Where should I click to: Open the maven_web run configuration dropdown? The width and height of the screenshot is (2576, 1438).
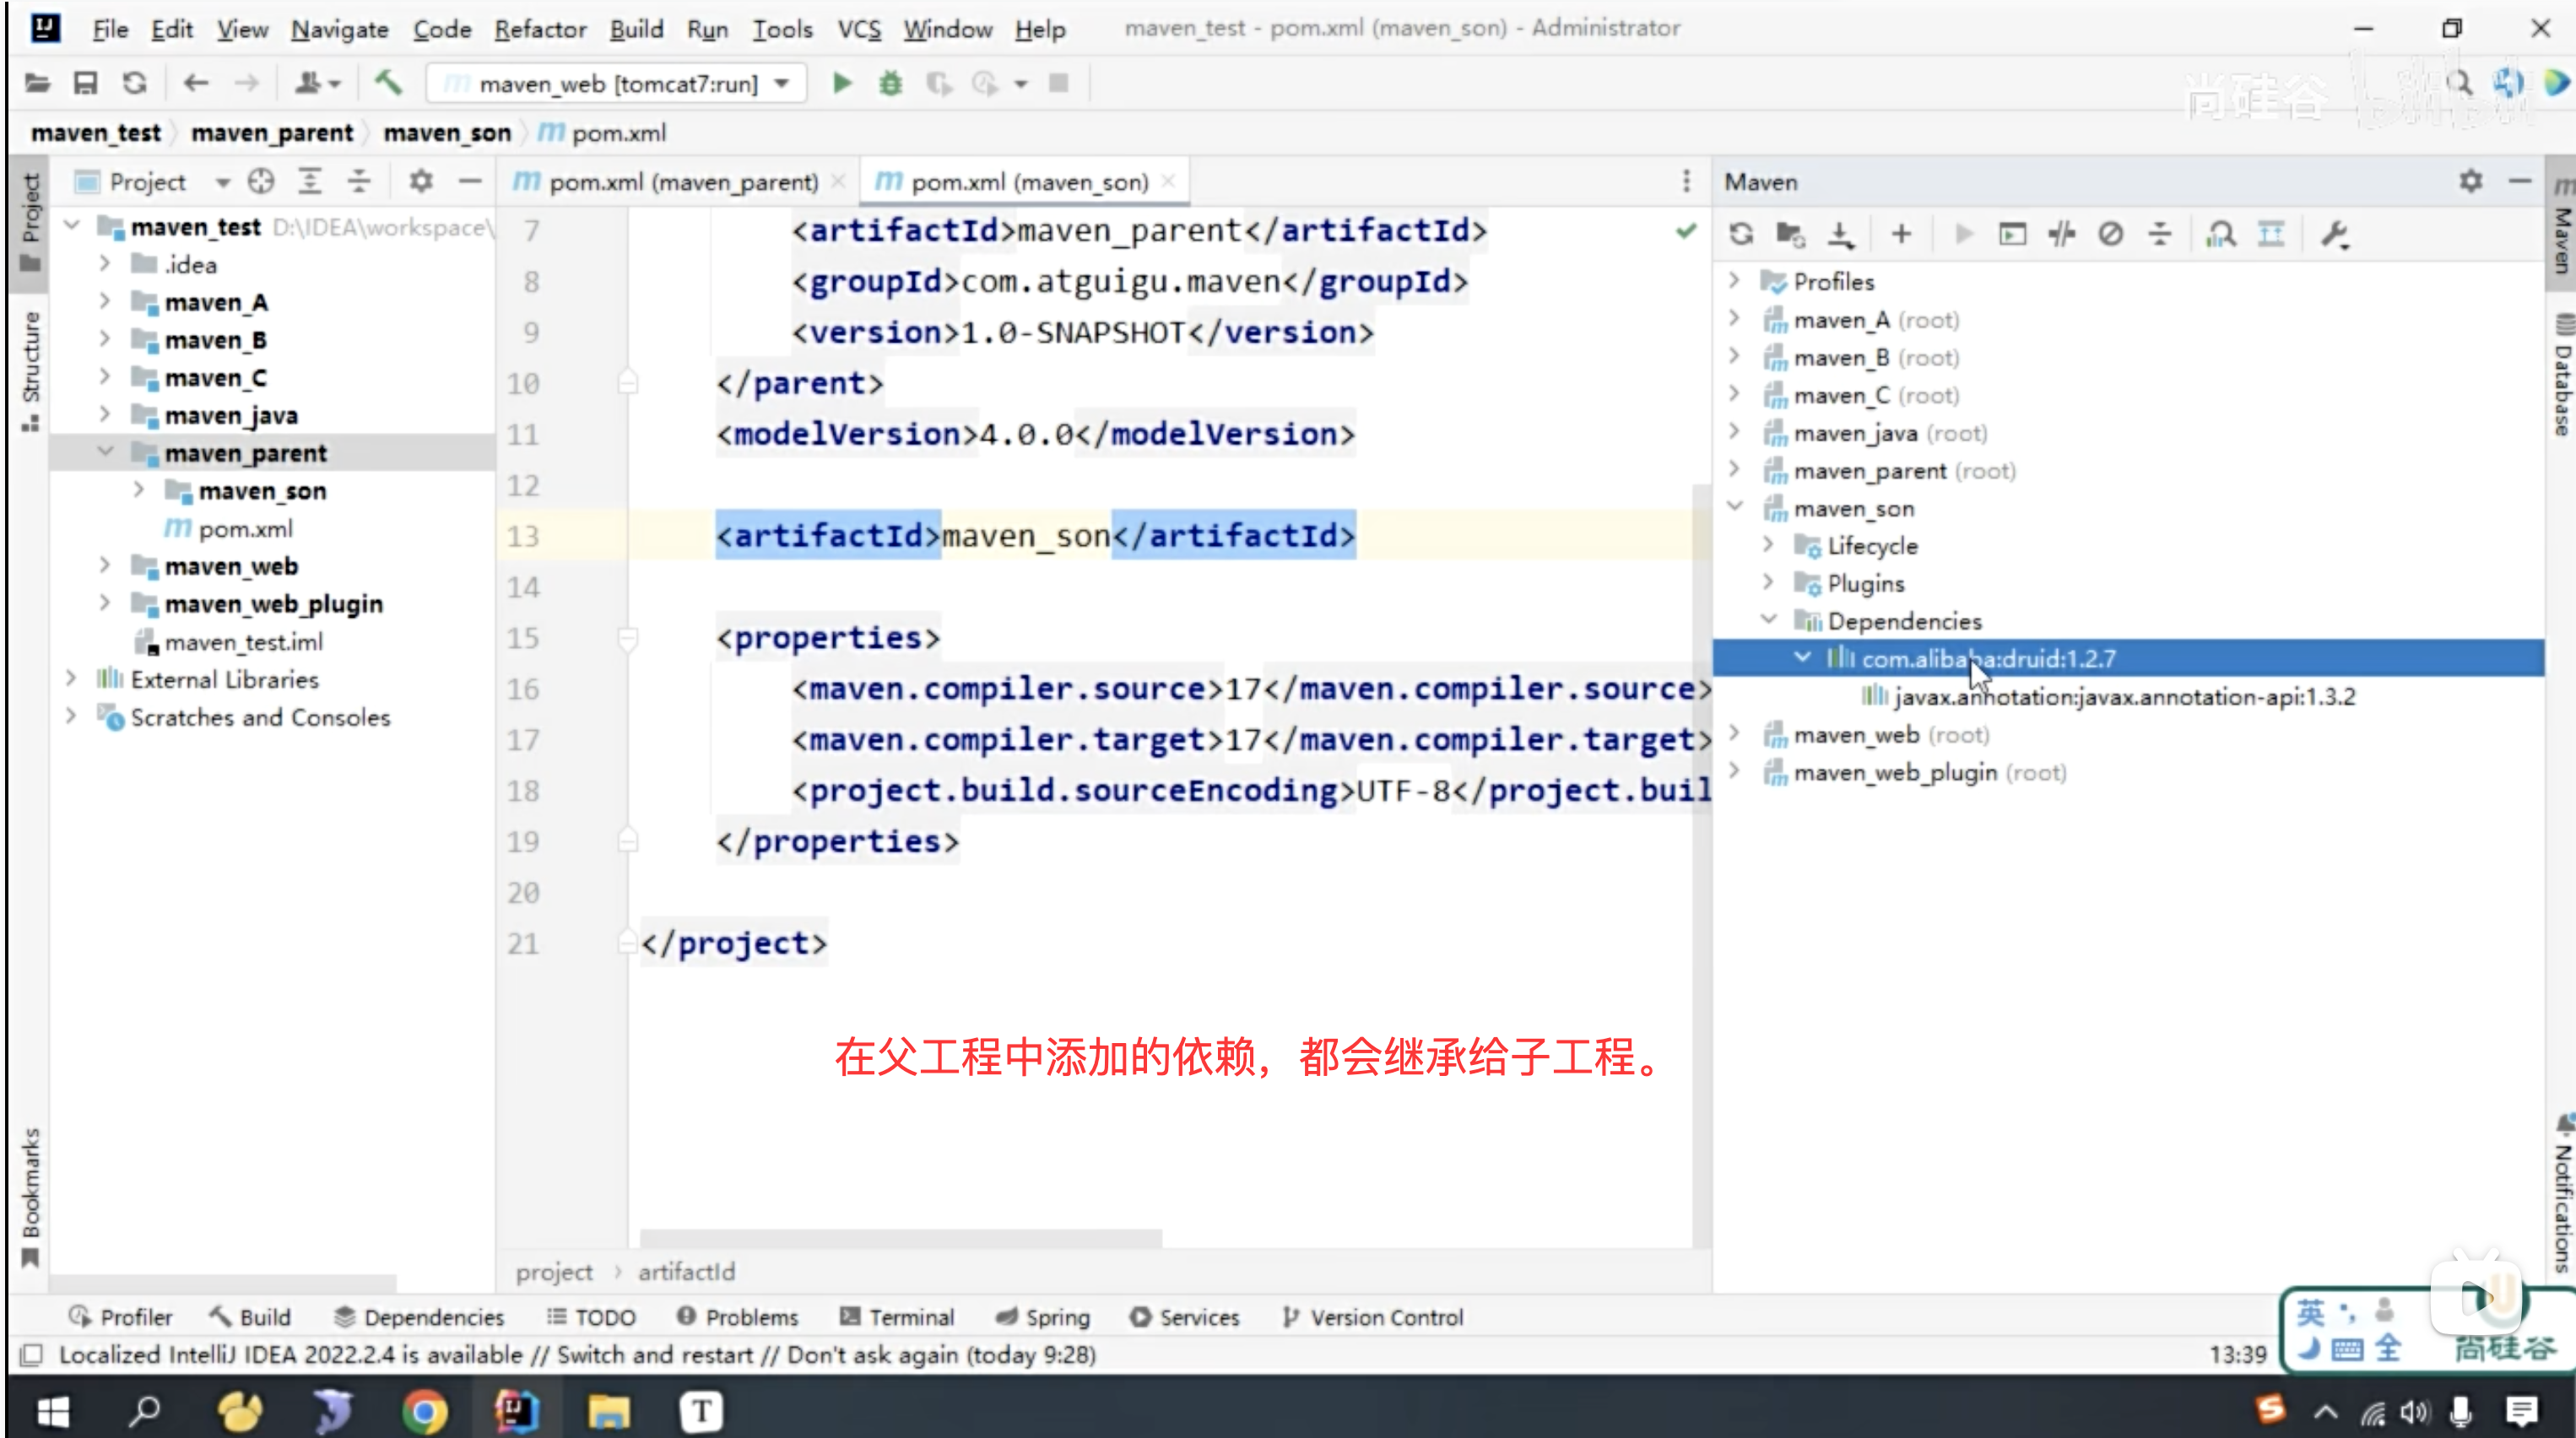point(617,83)
